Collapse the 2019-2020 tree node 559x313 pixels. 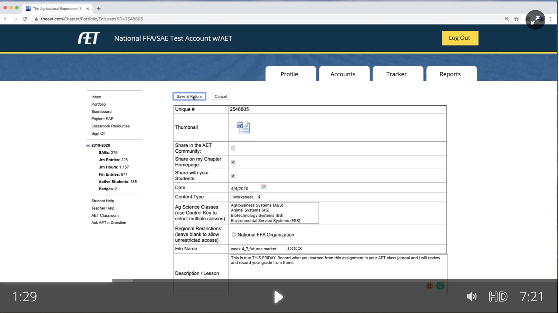(88, 145)
